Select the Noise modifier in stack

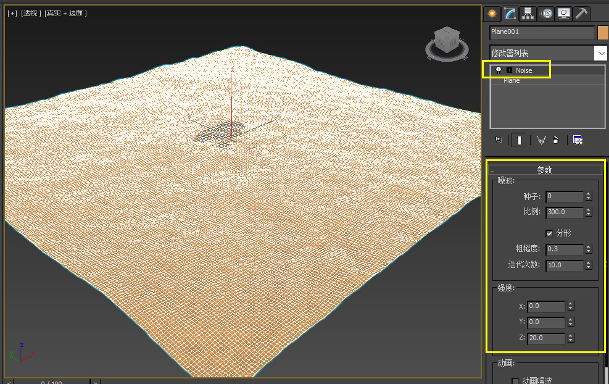tap(524, 70)
